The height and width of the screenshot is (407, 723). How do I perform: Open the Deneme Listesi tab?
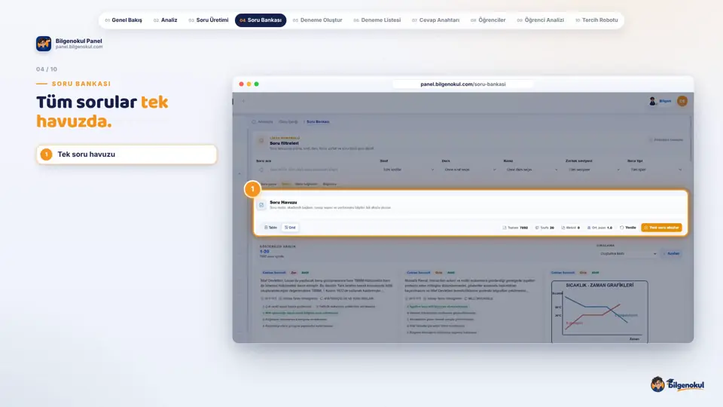[x=377, y=20]
